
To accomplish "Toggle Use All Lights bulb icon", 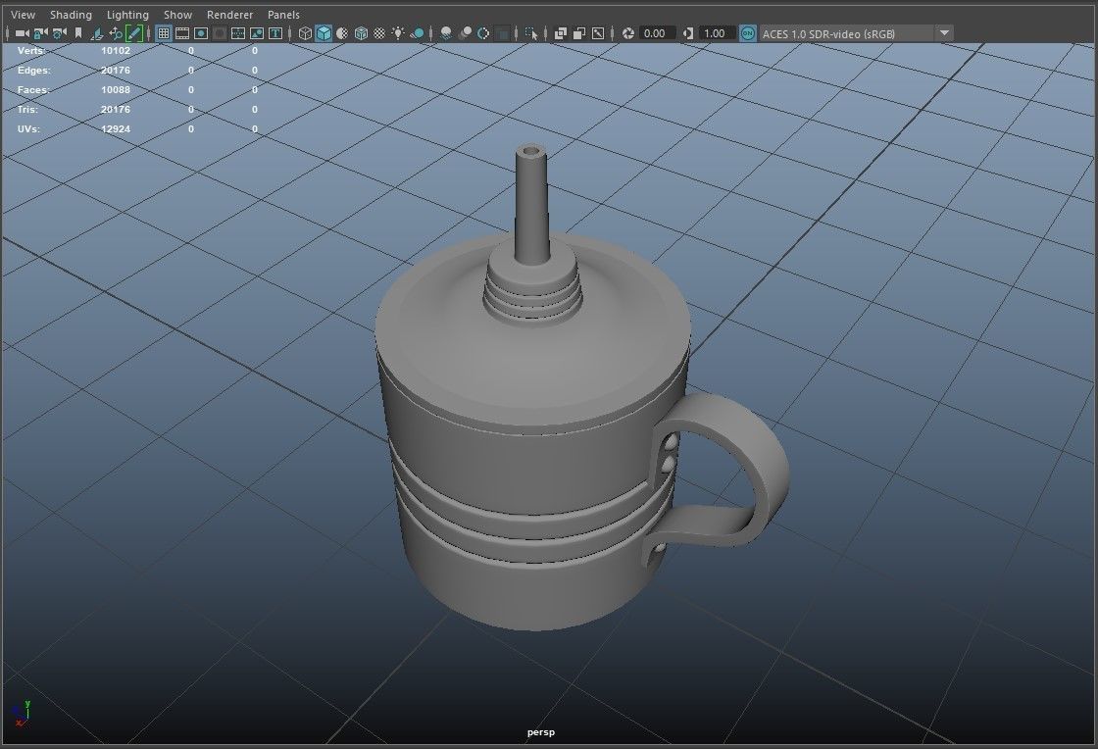I will 398,33.
